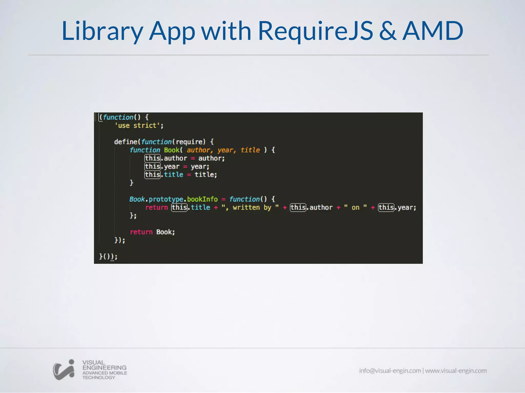The image size is (525, 393).
Task: Click the '", written by "' string in the code
Action: tap(250, 207)
